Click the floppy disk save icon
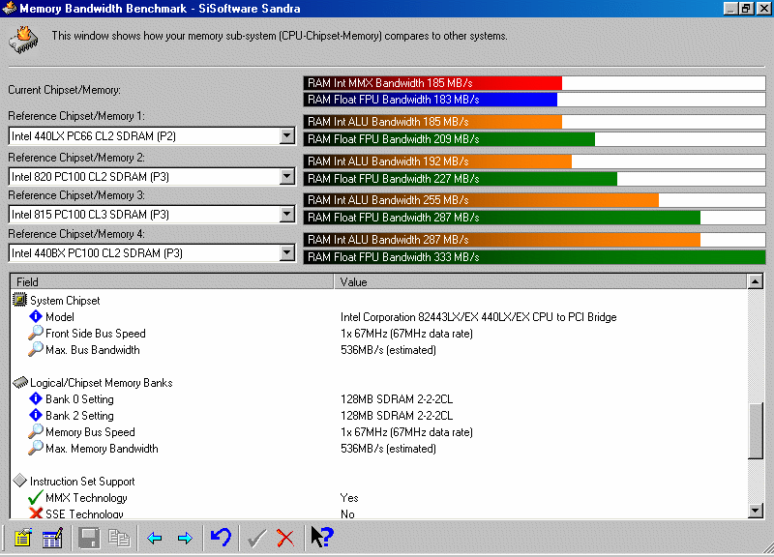 (89, 538)
